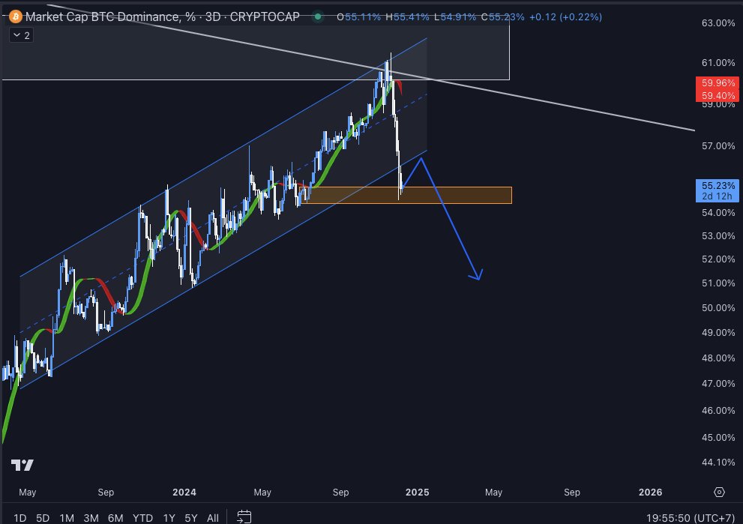Screen dimensions: 743x524
Task: Click the red 59.96% price label
Action: pyautogui.click(x=718, y=83)
